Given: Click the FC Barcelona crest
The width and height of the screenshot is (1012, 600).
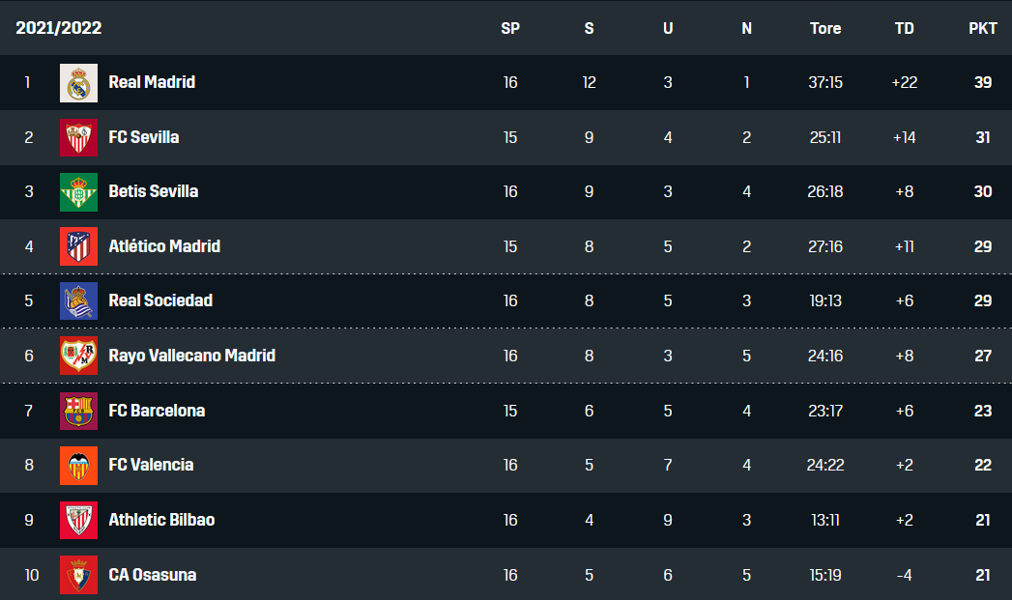Looking at the screenshot, I should [x=78, y=410].
